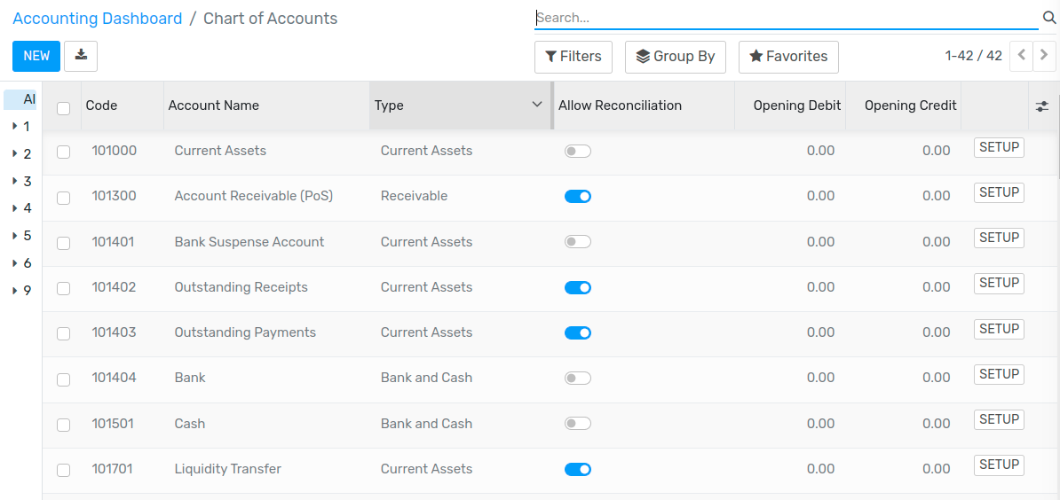Click account code 101300
The width and height of the screenshot is (1060, 500).
click(115, 196)
